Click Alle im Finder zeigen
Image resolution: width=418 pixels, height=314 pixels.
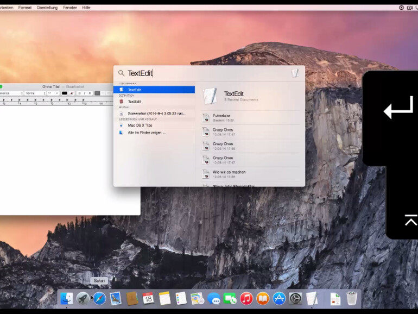154,133
